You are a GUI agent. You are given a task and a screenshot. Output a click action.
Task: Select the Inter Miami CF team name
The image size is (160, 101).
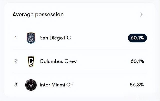tap(56, 85)
